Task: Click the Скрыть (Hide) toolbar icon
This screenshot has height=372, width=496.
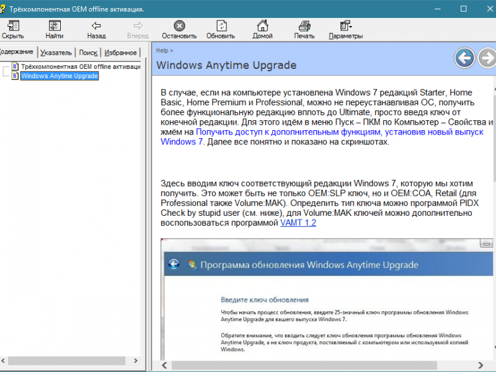Action: [x=13, y=26]
